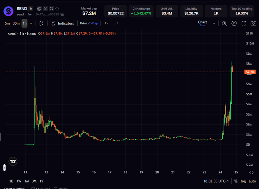Image resolution: width=259 pixels, height=189 pixels.
Task: Click the 24H change 1,542.47% card
Action: (141, 11)
